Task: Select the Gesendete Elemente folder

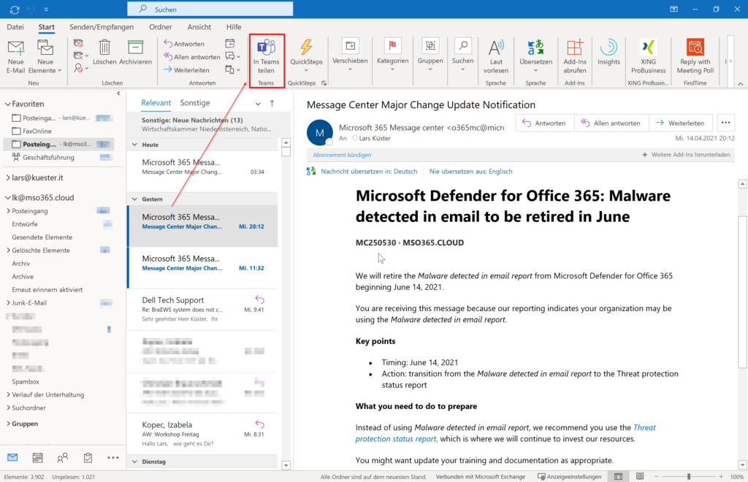Action: coord(42,237)
